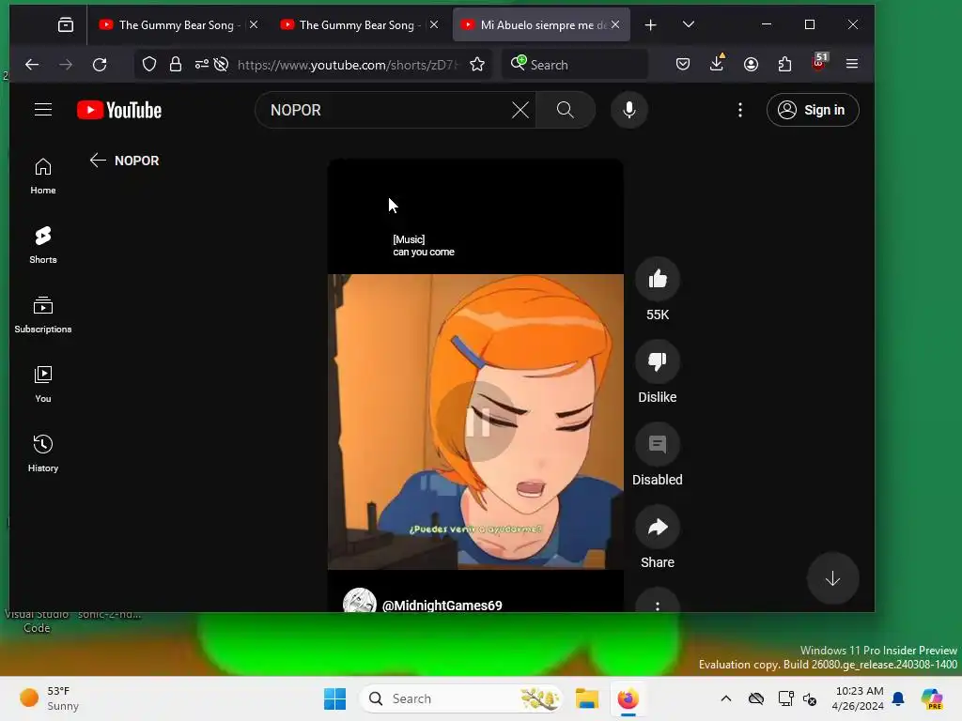Image resolution: width=962 pixels, height=721 pixels.
Task: Go back in Firefox
Action: (x=32, y=65)
